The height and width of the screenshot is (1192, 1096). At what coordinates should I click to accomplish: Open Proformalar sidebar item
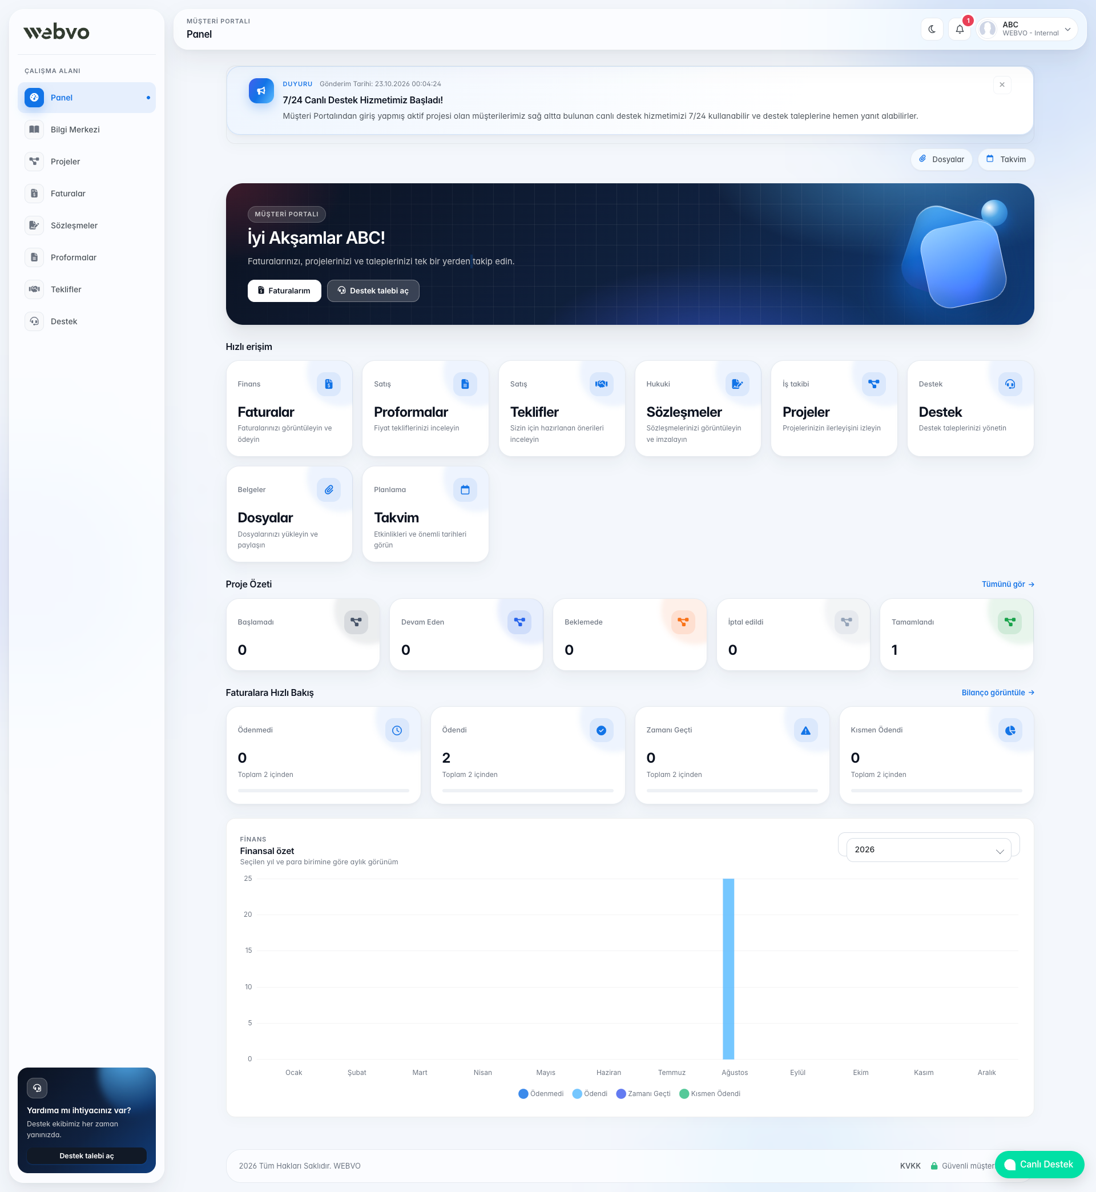tap(87, 258)
